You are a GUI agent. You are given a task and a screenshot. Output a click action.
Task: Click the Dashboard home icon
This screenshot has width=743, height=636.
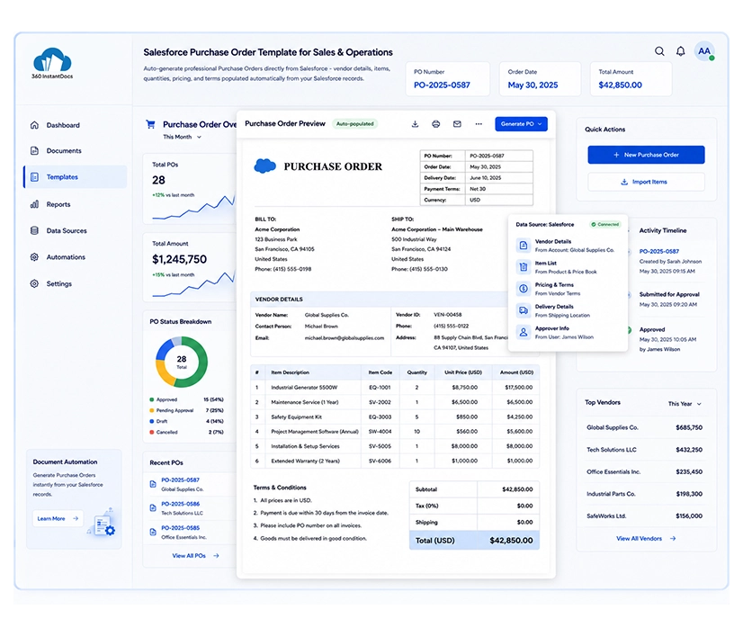34,125
